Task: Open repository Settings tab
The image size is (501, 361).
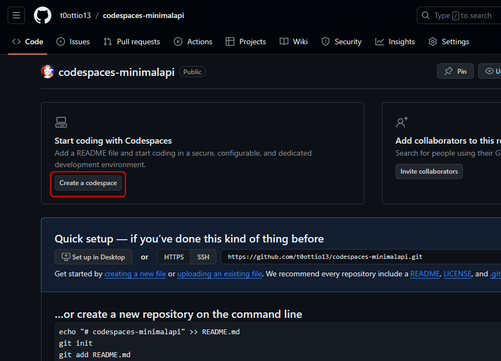Action: coord(449,42)
